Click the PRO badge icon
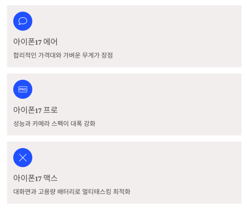The width and height of the screenshot is (247, 211). [23, 89]
